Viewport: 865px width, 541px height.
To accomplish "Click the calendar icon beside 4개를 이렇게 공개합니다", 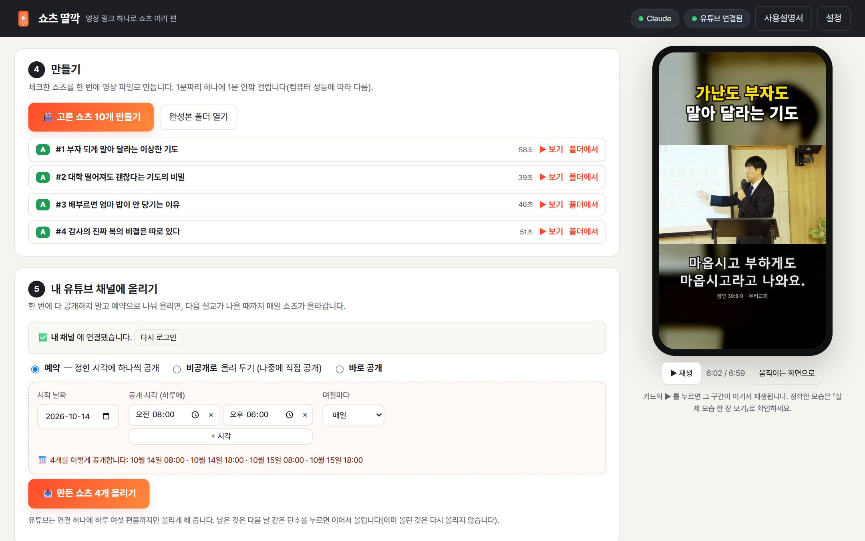I will [x=42, y=460].
